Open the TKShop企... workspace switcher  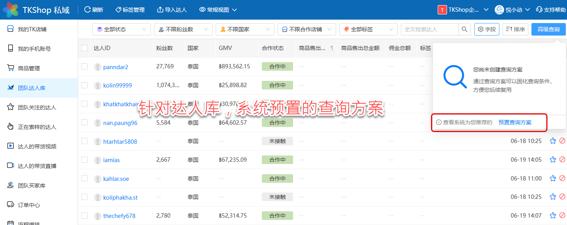[x=463, y=10]
